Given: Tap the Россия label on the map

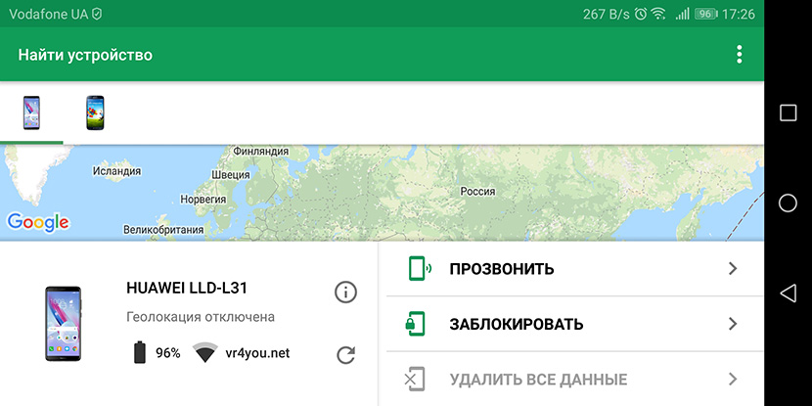Looking at the screenshot, I should [x=477, y=192].
